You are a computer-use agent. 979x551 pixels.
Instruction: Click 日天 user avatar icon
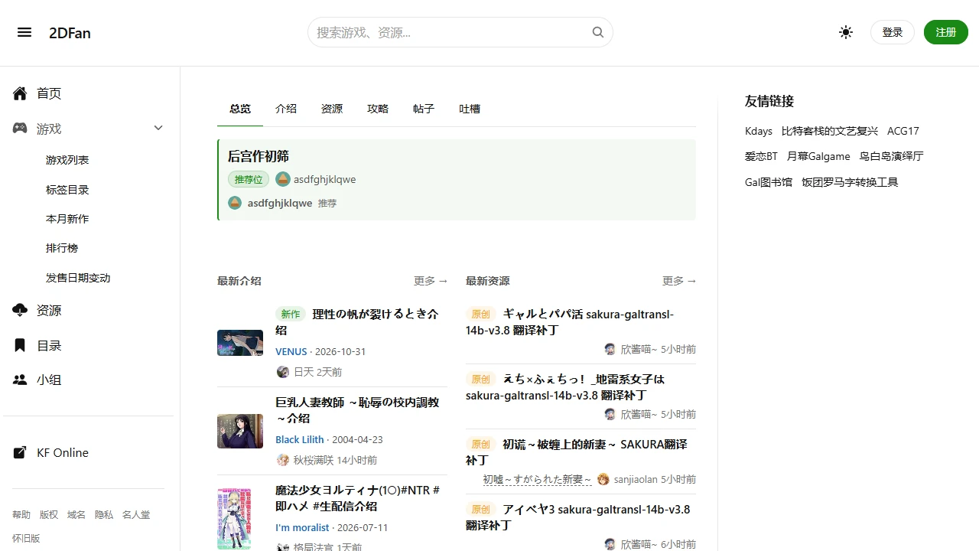(x=283, y=372)
